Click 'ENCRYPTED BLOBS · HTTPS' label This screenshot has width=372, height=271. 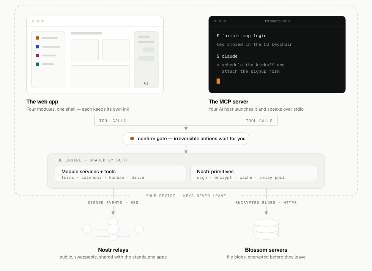click(266, 203)
